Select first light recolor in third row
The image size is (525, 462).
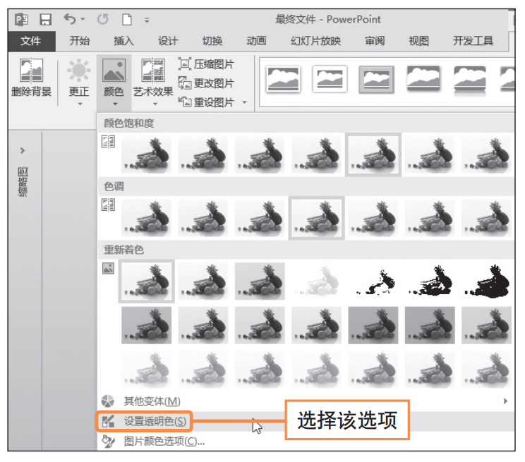pyautogui.click(x=146, y=370)
